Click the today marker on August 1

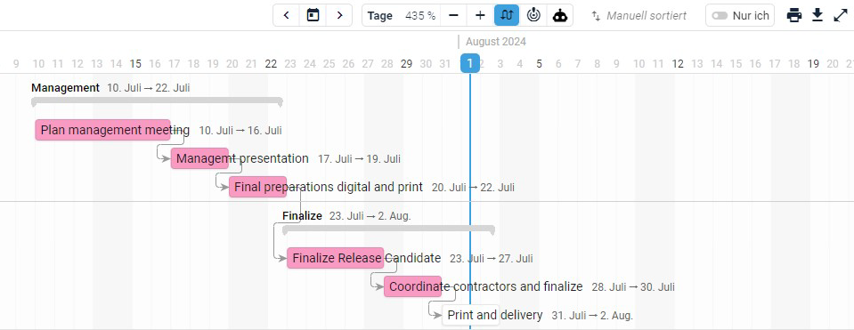click(470, 63)
